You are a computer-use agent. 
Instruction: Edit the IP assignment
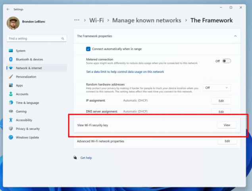click(x=221, y=101)
